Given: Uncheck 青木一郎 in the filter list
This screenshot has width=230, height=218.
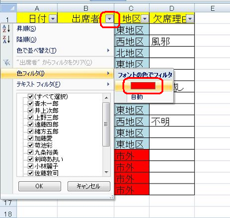Looking at the screenshot, I should click(30, 104).
